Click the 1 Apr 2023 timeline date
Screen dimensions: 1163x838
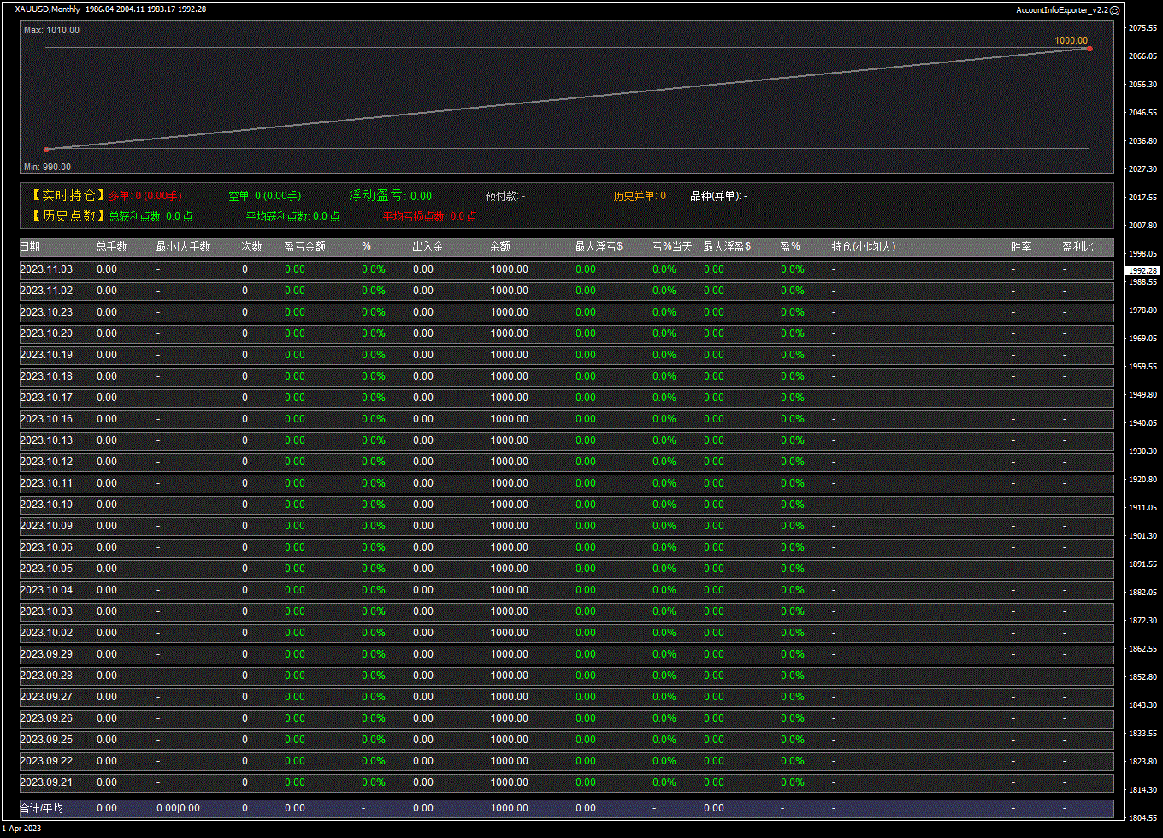(x=21, y=828)
